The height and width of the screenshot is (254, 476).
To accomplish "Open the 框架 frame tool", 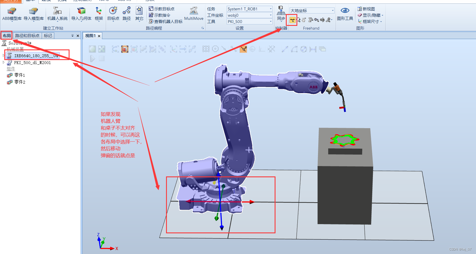I will point(99,14).
